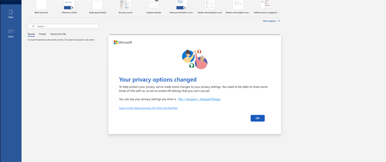Click the 'Your privacy options changed' heading
The width and height of the screenshot is (386, 162).
coord(158,79)
